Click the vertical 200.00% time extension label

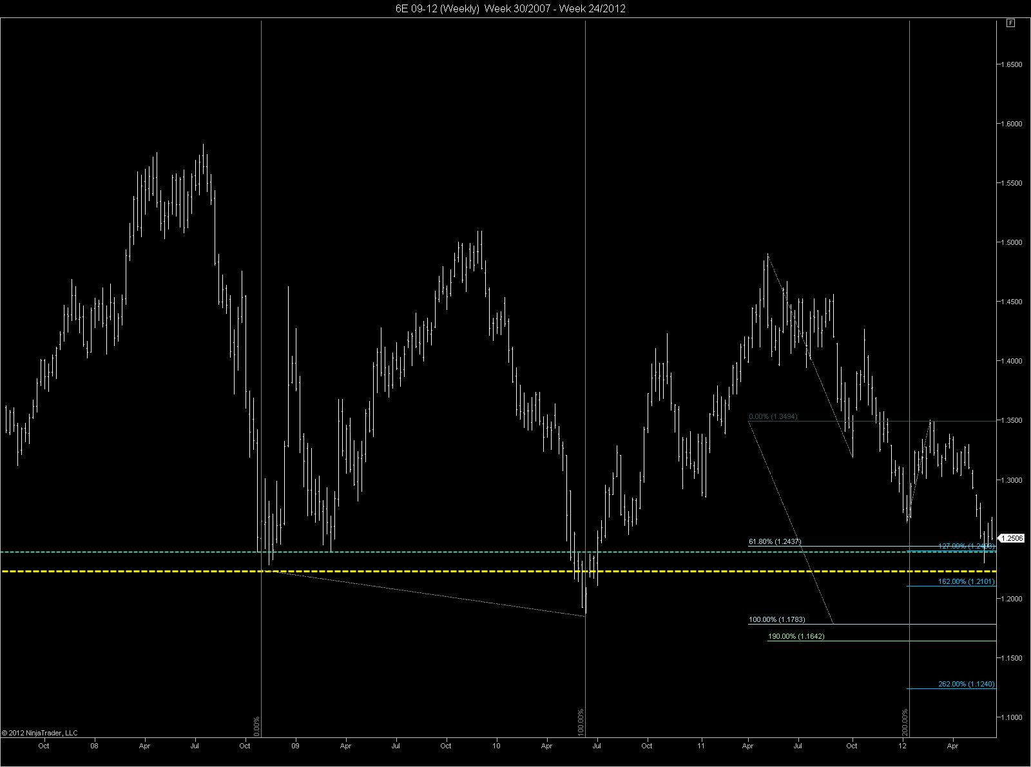(905, 722)
